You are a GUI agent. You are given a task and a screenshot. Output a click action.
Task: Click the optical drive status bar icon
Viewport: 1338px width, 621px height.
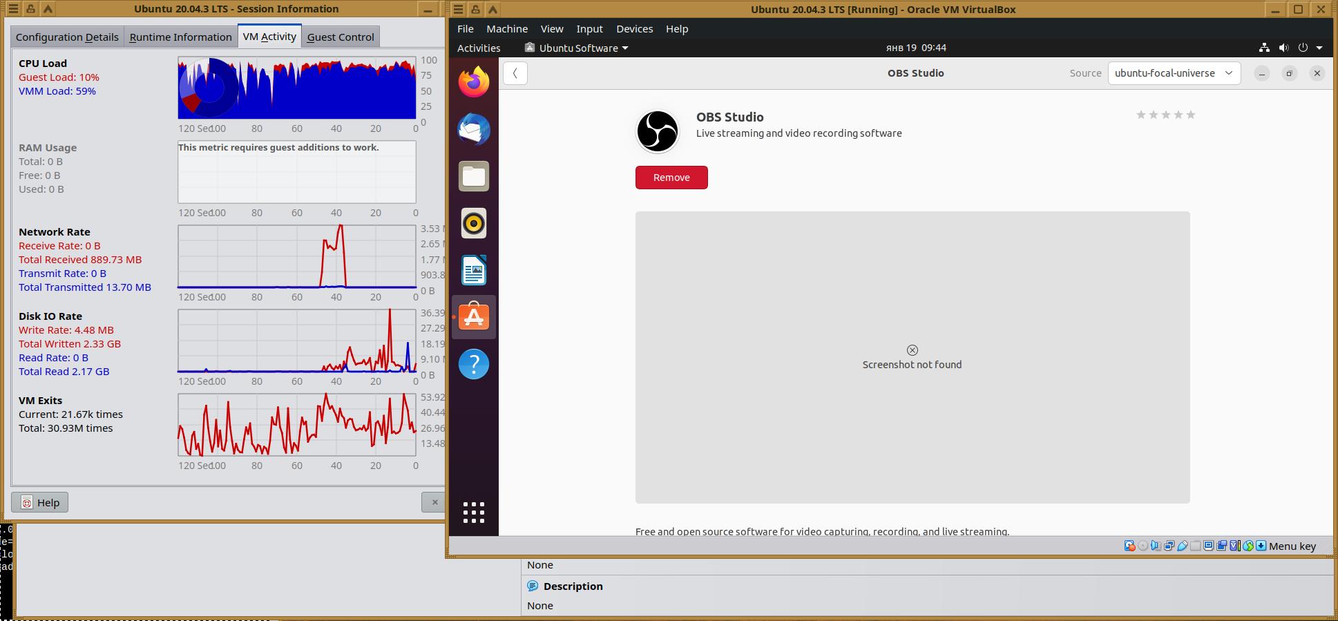point(1143,546)
